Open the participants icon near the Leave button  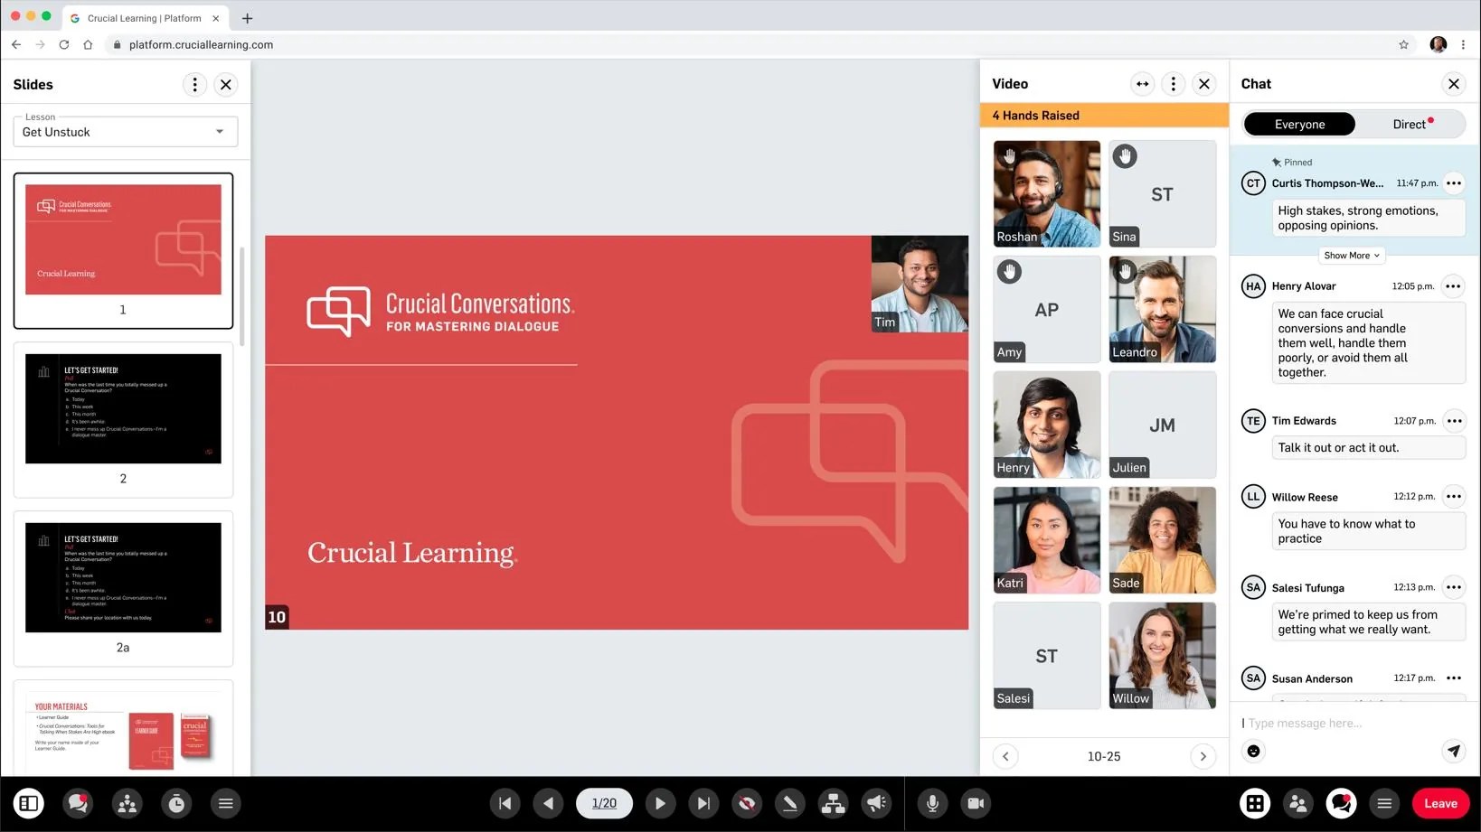coord(1297,802)
